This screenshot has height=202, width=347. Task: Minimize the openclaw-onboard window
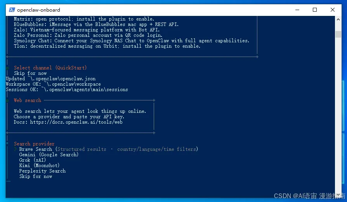[297, 10]
